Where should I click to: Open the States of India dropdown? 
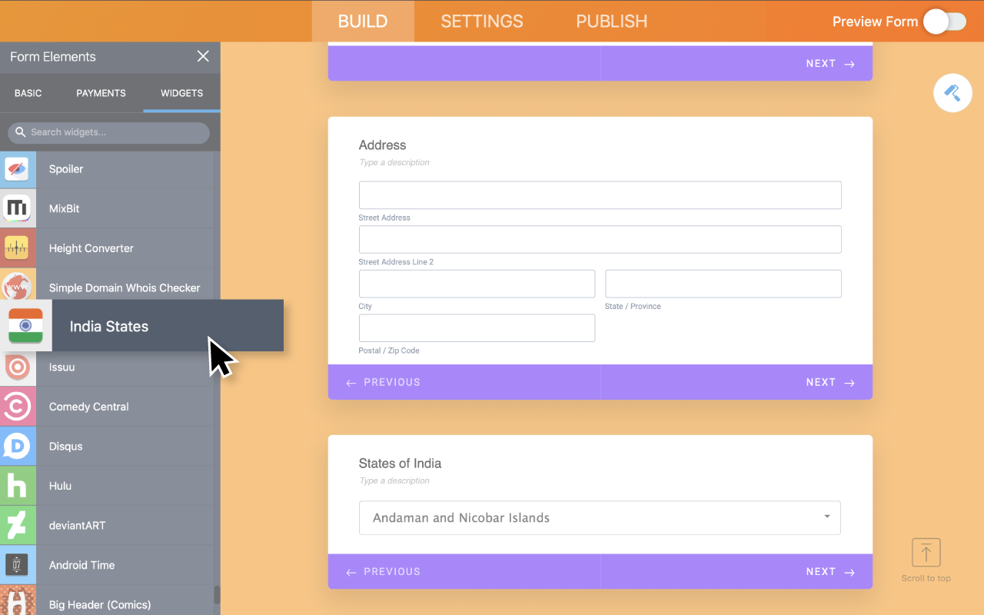tap(600, 518)
